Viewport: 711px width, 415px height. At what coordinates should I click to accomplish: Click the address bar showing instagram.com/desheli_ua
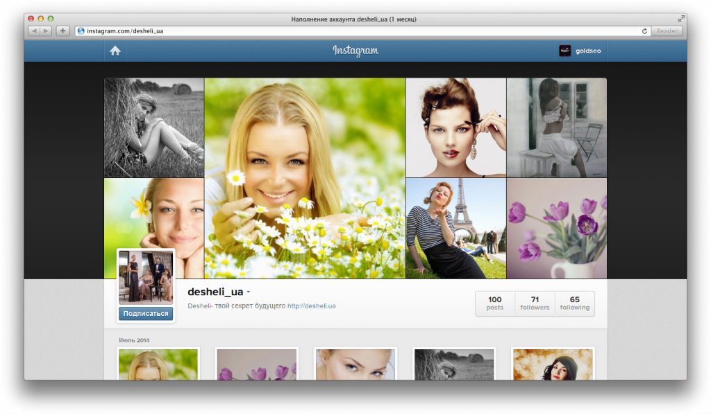point(362,30)
